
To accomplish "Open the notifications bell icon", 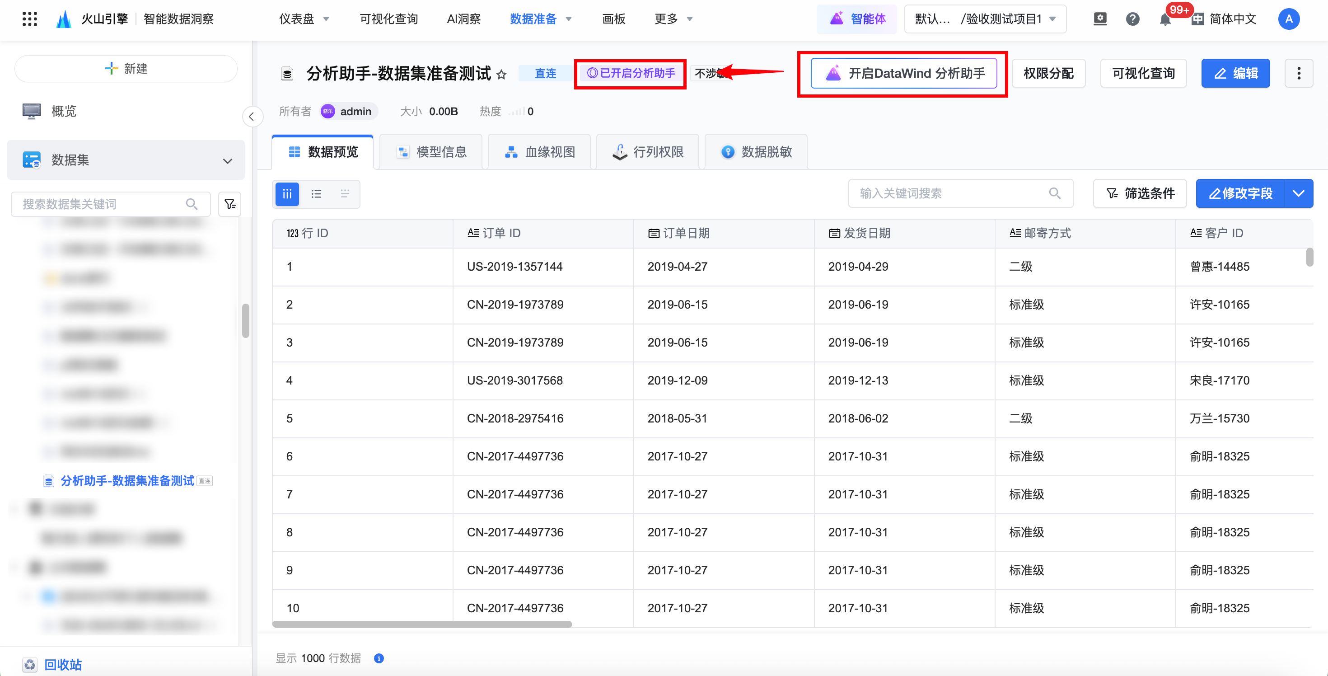I will [x=1164, y=19].
